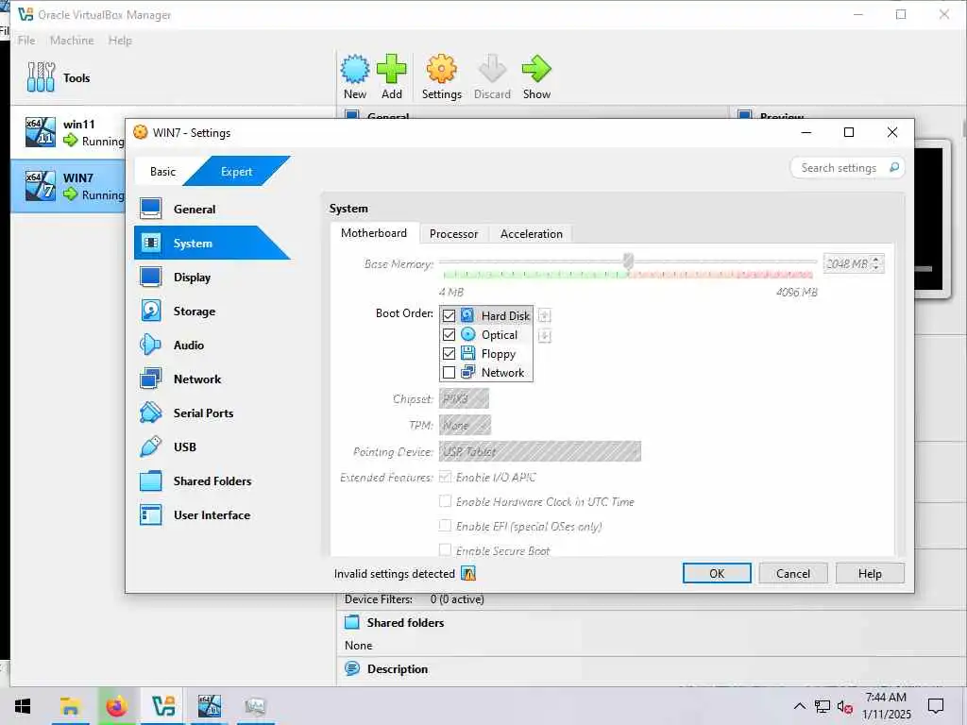Open the Network settings category

click(212, 379)
